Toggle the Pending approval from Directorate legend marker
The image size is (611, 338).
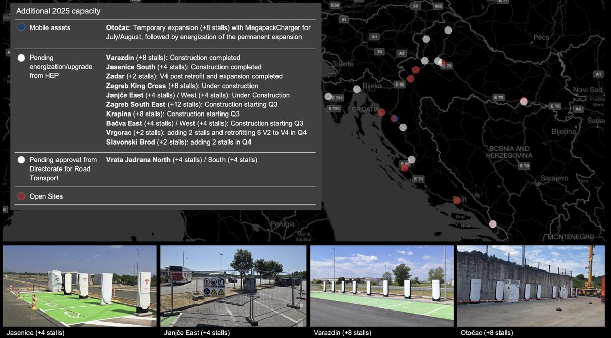click(x=21, y=159)
